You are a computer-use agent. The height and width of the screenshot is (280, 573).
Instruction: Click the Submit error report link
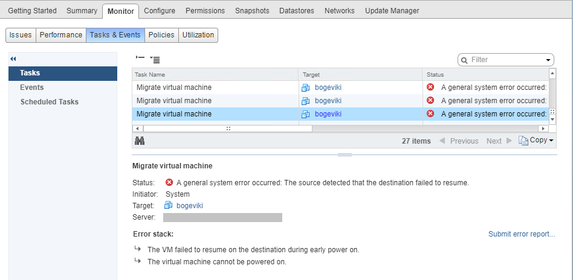pos(521,234)
